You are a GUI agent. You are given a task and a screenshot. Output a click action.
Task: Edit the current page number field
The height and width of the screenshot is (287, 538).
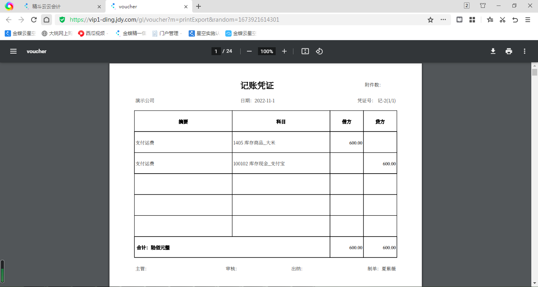(216, 51)
